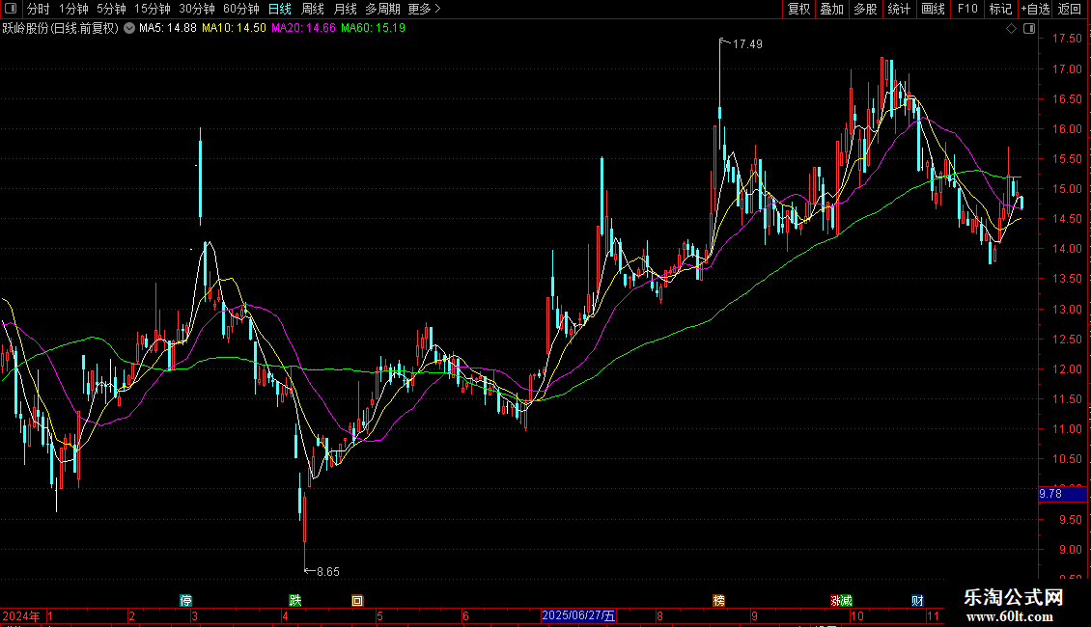The width and height of the screenshot is (1091, 627).
Task: Switch to 周线 weekly chart
Action: click(x=313, y=9)
